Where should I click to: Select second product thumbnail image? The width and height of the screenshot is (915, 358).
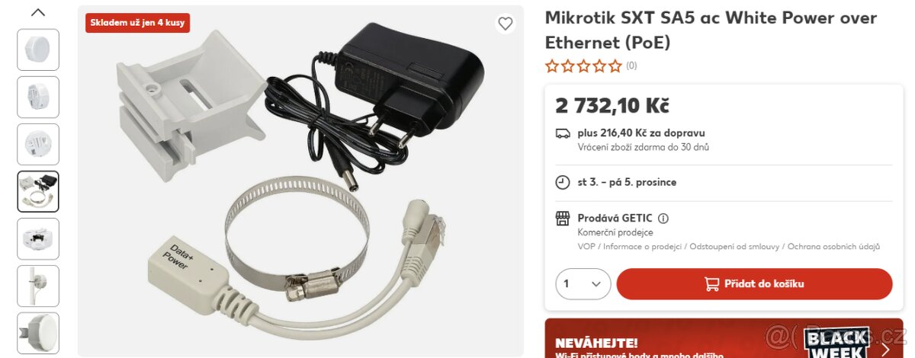tap(38, 97)
